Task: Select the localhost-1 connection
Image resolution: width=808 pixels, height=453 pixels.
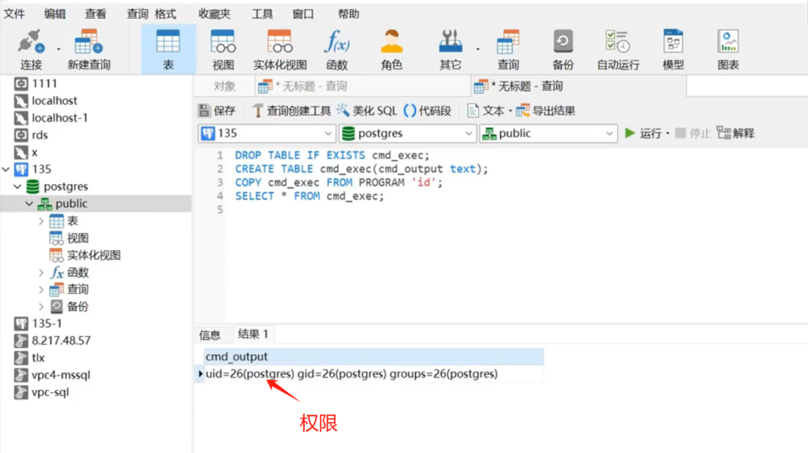Action: tap(59, 118)
